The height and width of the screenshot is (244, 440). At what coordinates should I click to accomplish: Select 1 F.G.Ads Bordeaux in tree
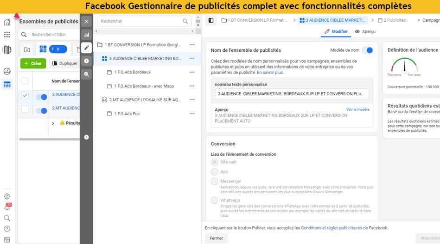tap(132, 72)
